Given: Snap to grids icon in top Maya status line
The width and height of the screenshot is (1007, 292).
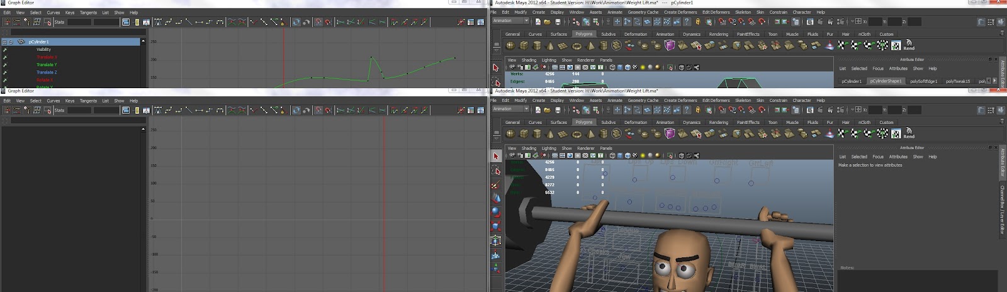Looking at the screenshot, I should point(722,21).
